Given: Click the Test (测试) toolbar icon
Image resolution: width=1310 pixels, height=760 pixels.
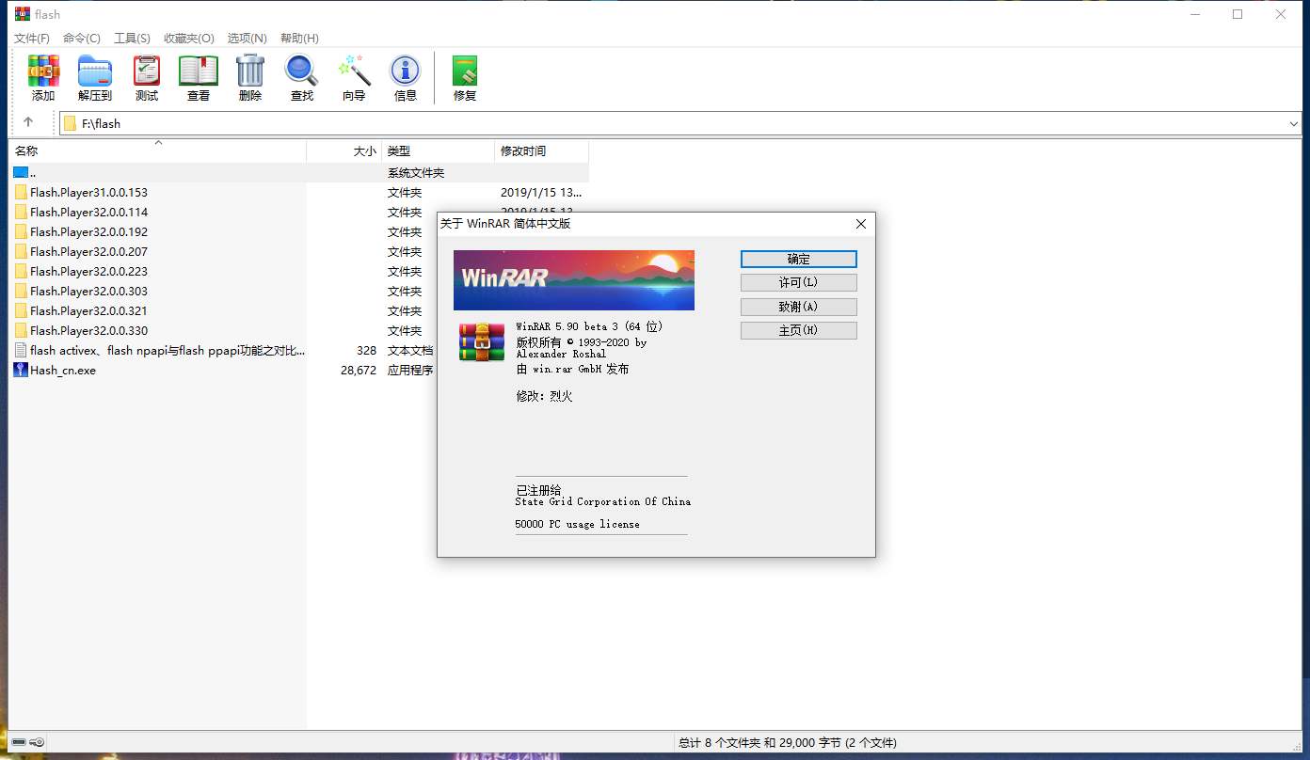Looking at the screenshot, I should [147, 71].
